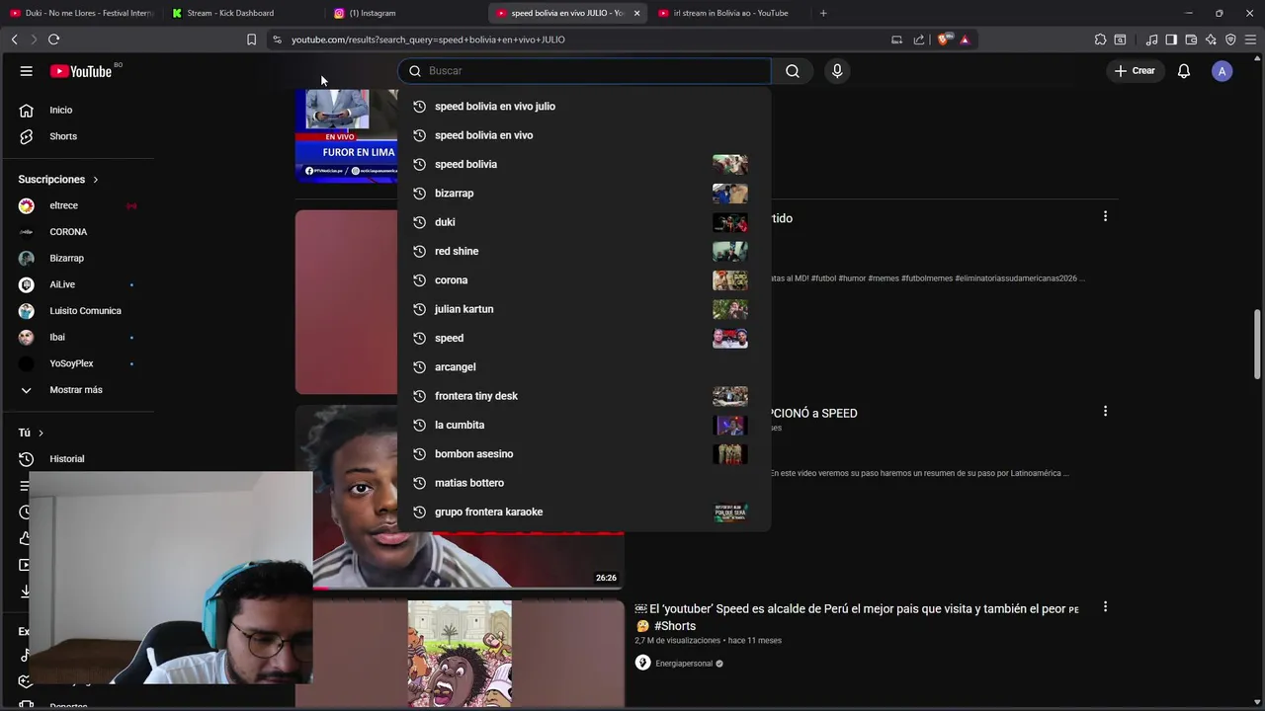
Task: Open the account avatar menu
Action: tap(1223, 71)
